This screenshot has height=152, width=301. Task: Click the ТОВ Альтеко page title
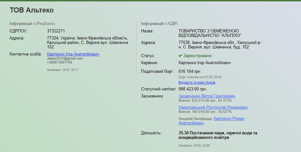tap(32, 10)
